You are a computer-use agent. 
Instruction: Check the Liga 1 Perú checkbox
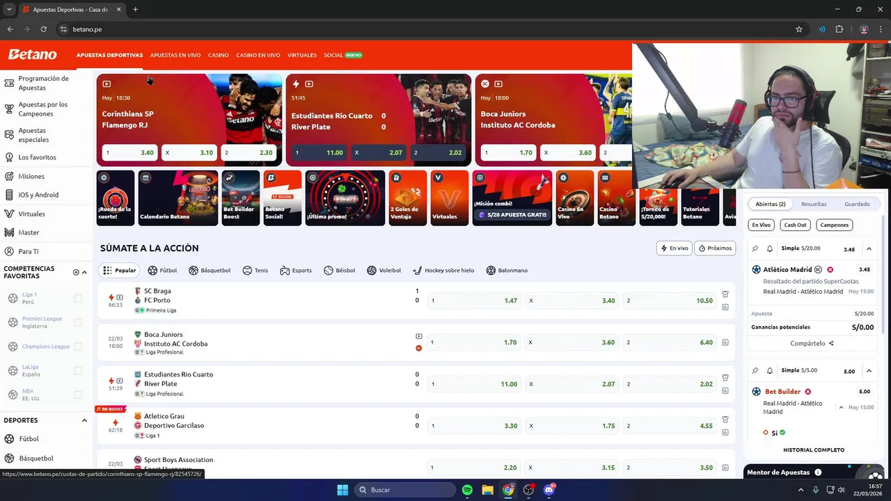coord(78,298)
